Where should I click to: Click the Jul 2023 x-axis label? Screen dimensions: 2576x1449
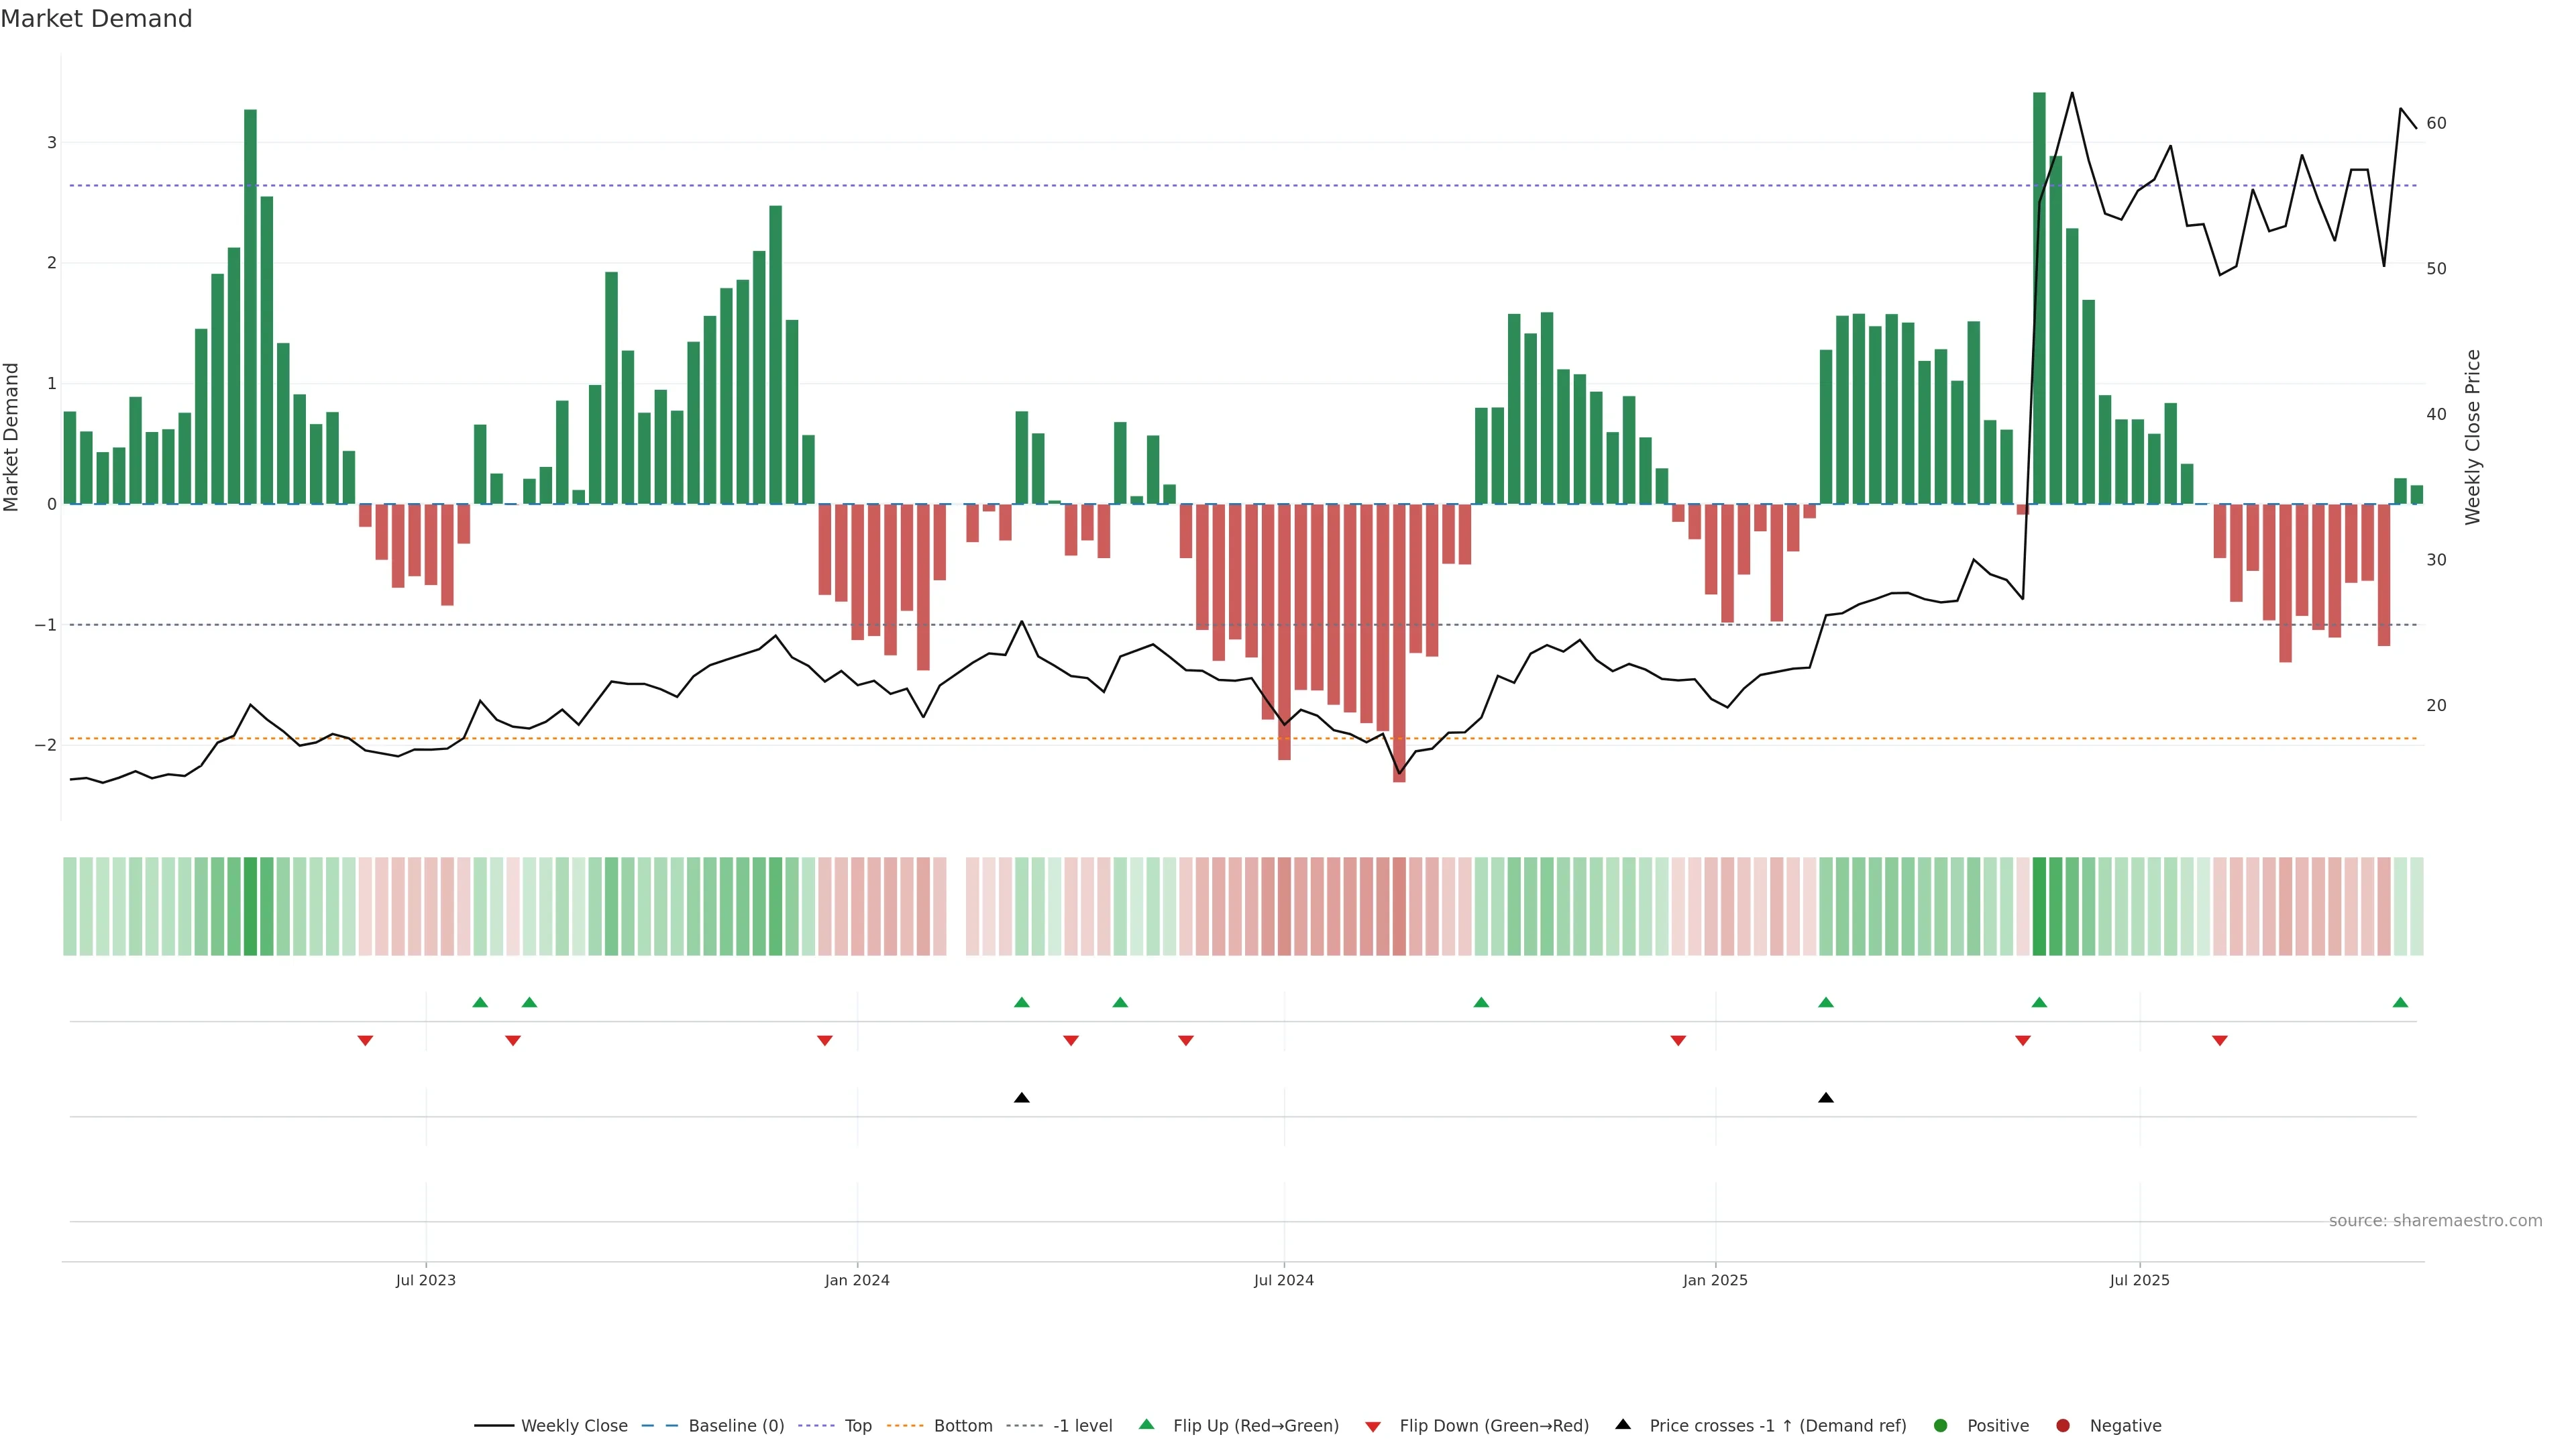[x=425, y=1280]
